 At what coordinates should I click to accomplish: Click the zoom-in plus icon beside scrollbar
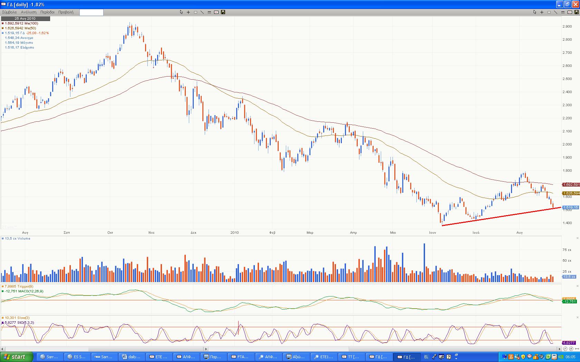(571, 349)
